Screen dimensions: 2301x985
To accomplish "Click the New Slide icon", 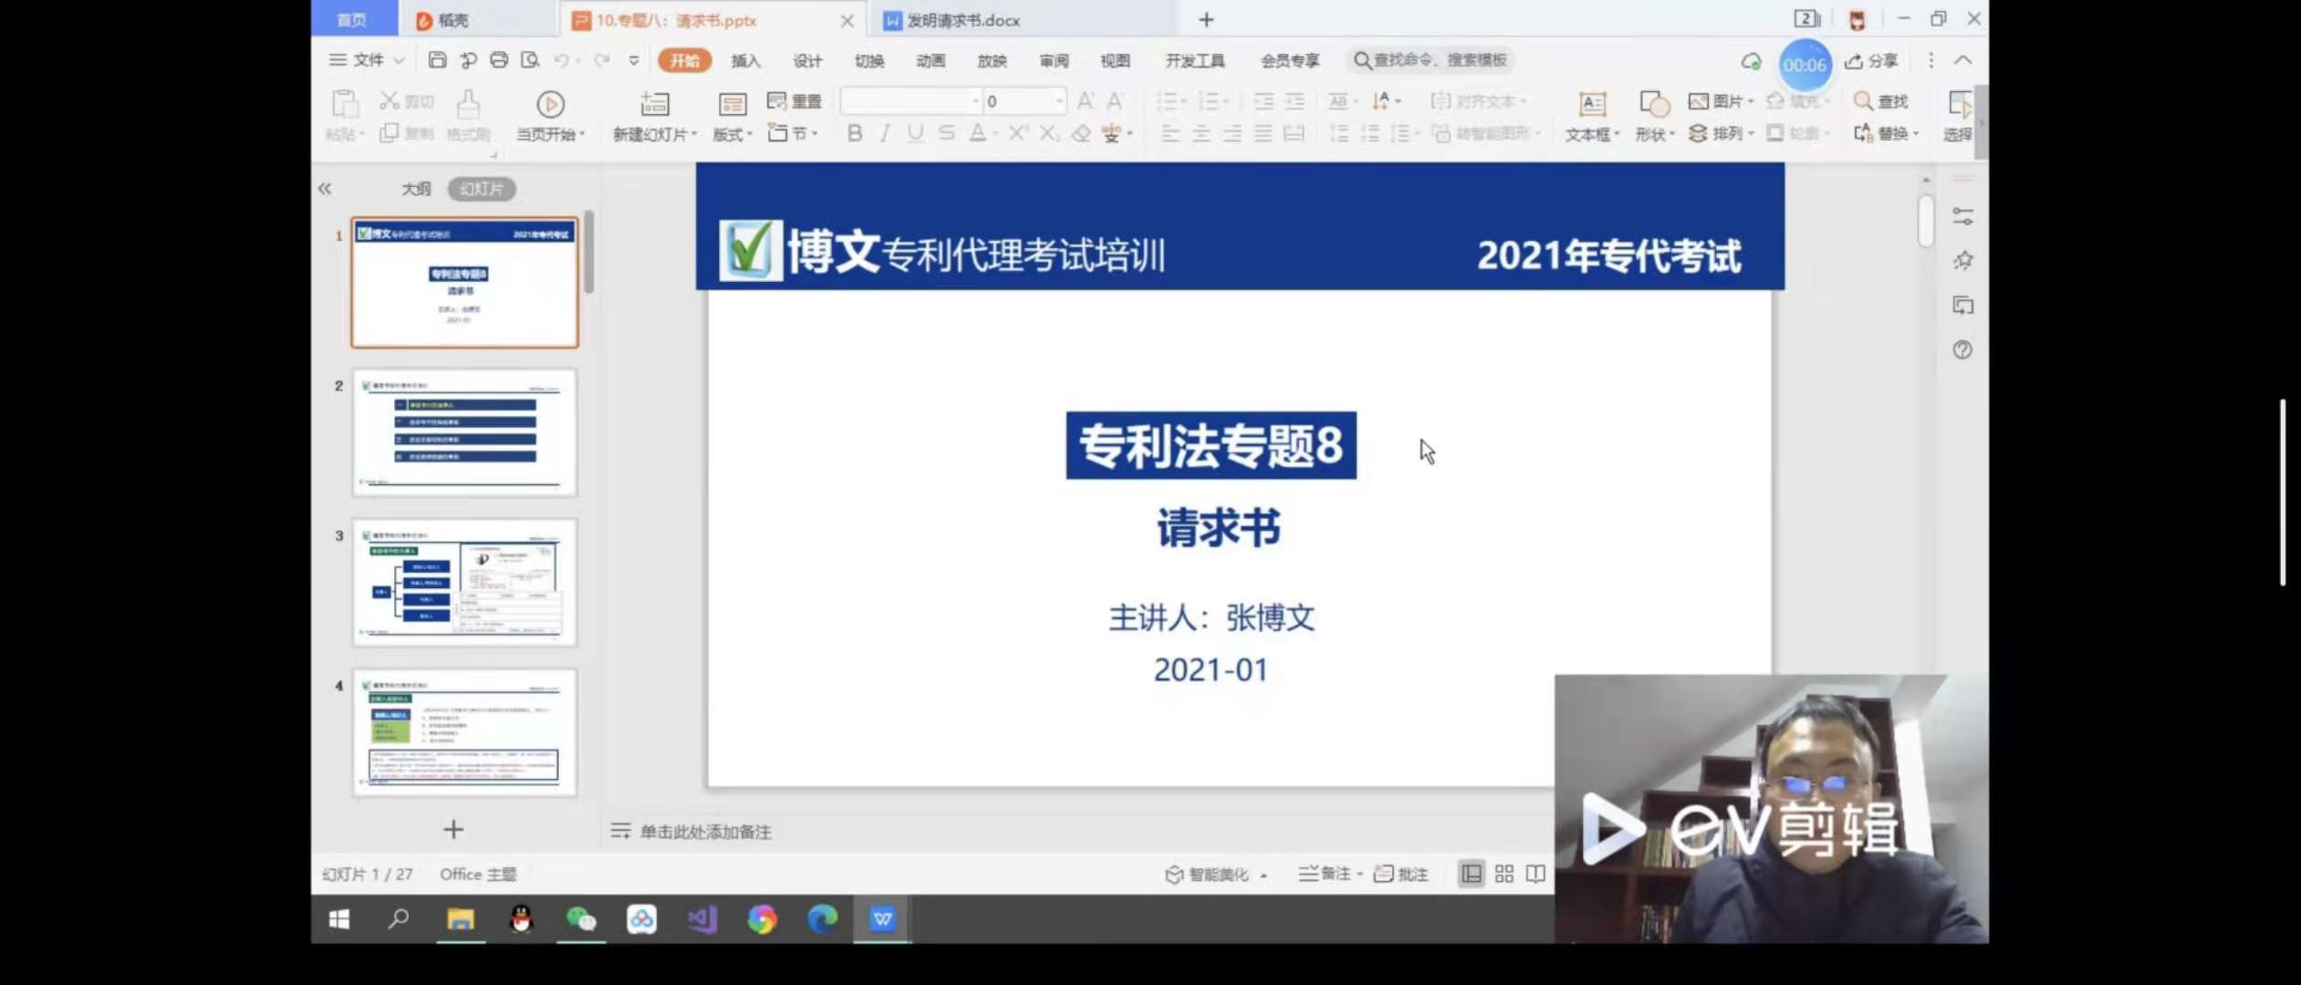I will tap(654, 104).
